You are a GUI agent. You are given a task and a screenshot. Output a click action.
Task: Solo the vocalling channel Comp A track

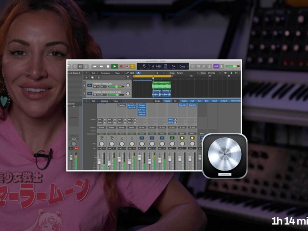click(x=98, y=95)
